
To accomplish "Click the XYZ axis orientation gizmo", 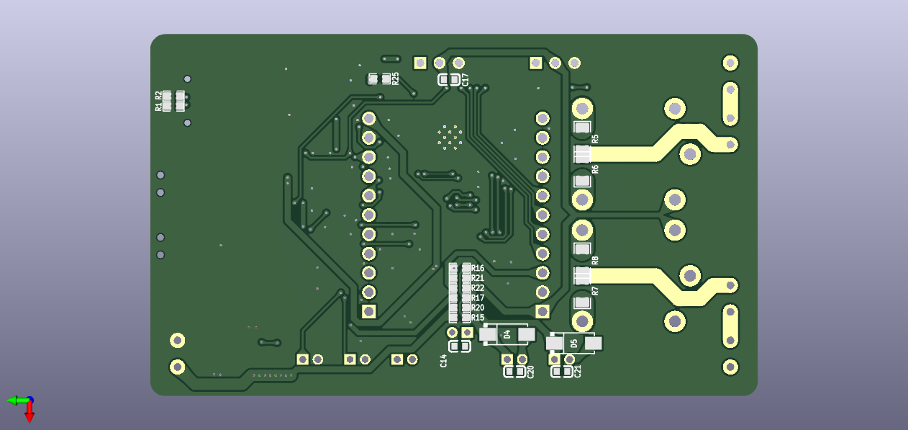I will click(x=22, y=407).
